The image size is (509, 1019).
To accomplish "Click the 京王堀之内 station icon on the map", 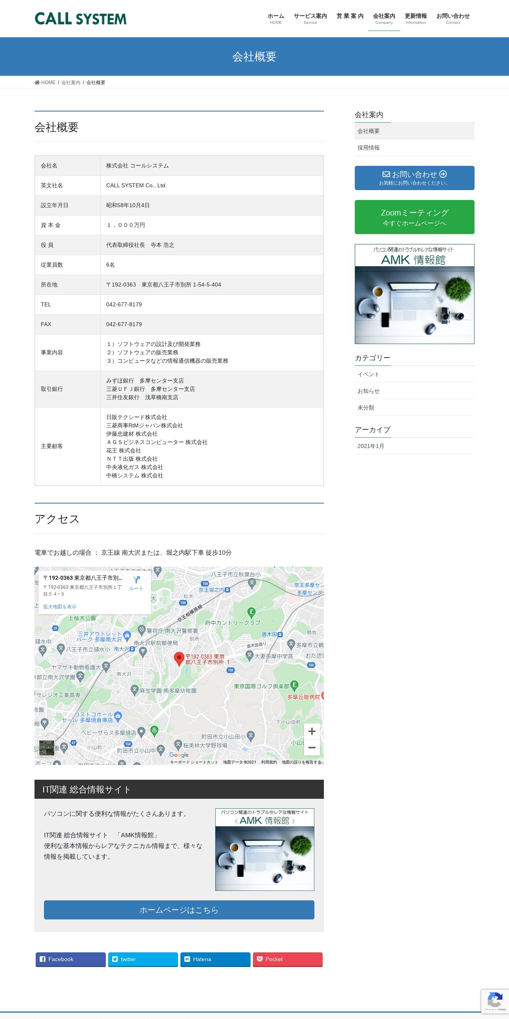I will click(228, 590).
